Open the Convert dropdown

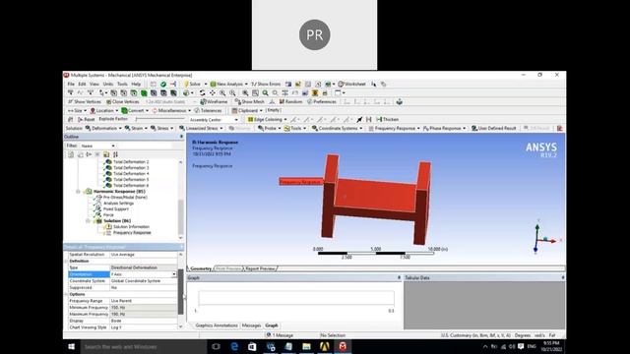(x=135, y=110)
